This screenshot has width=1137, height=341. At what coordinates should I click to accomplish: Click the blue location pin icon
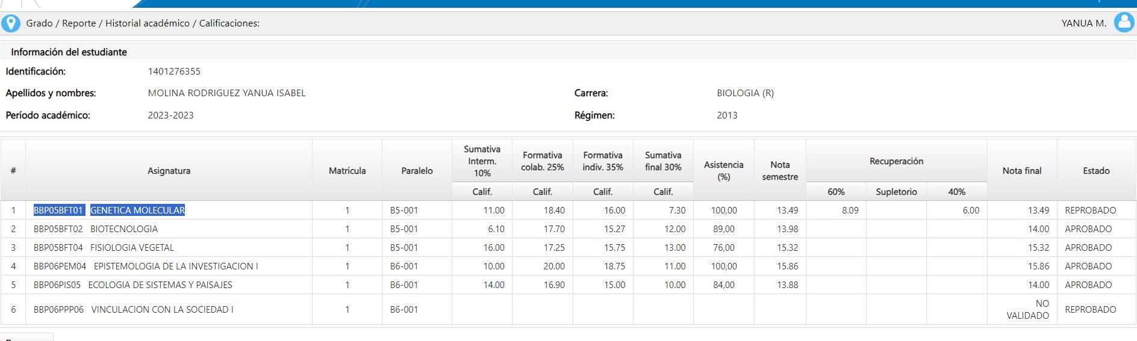(x=11, y=23)
